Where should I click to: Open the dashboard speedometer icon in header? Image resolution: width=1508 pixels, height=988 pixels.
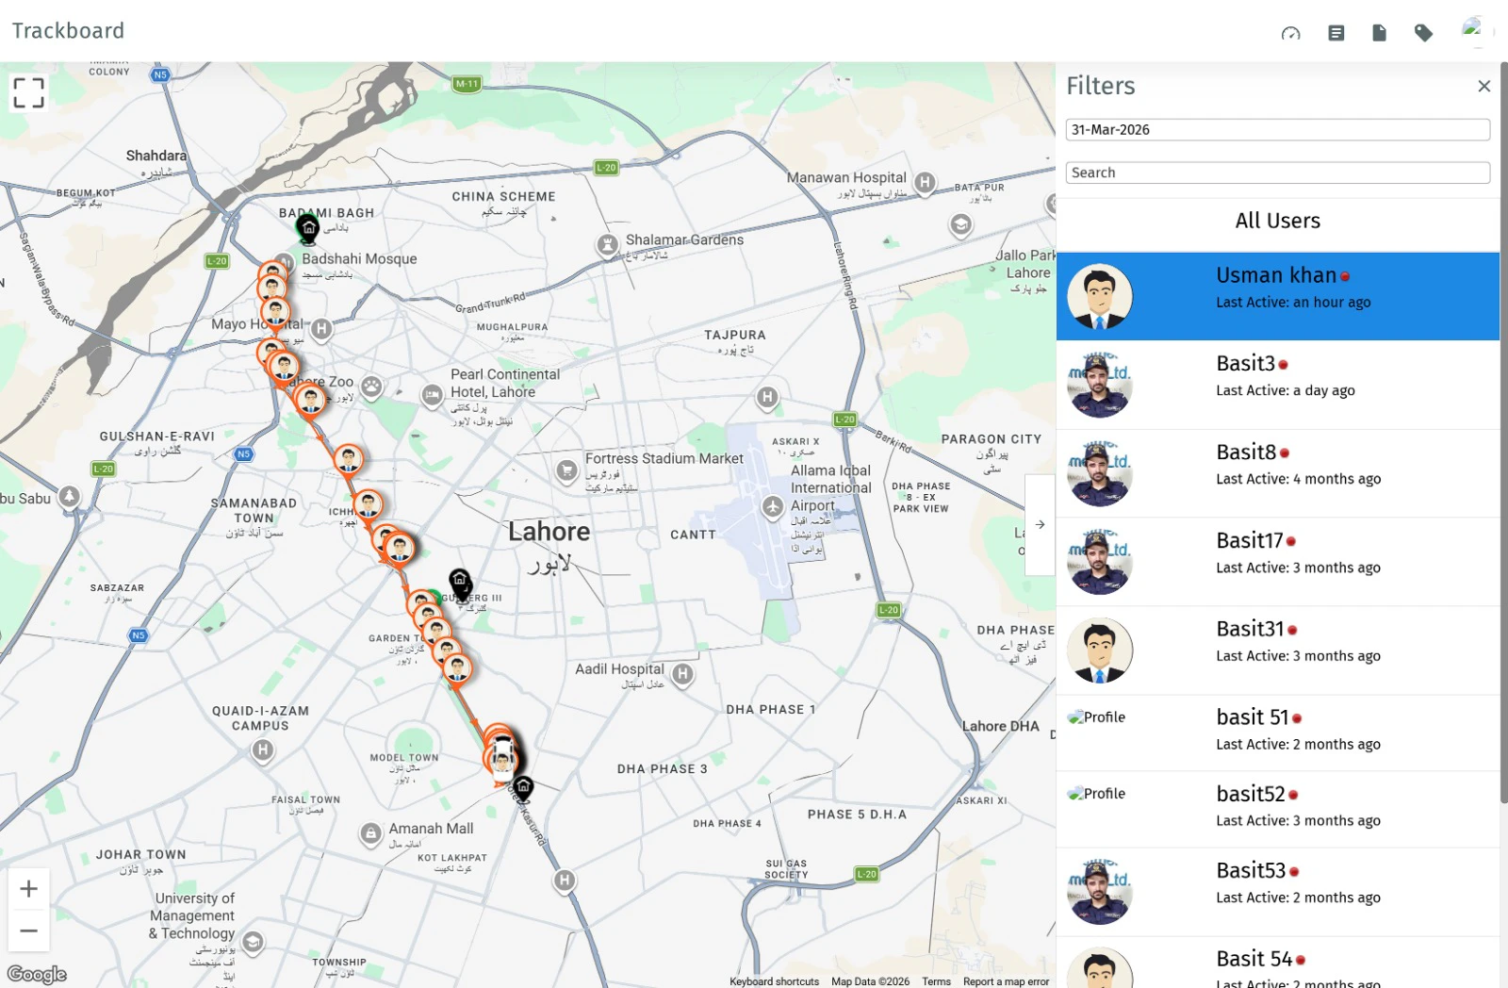[x=1290, y=33]
